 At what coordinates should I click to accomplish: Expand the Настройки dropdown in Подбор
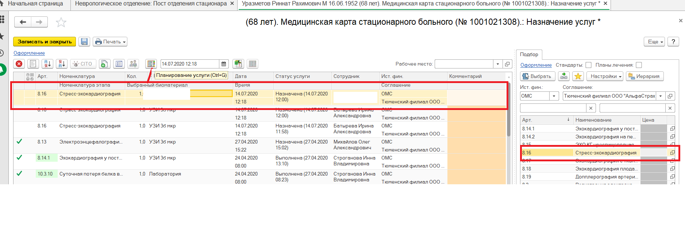[607, 76]
